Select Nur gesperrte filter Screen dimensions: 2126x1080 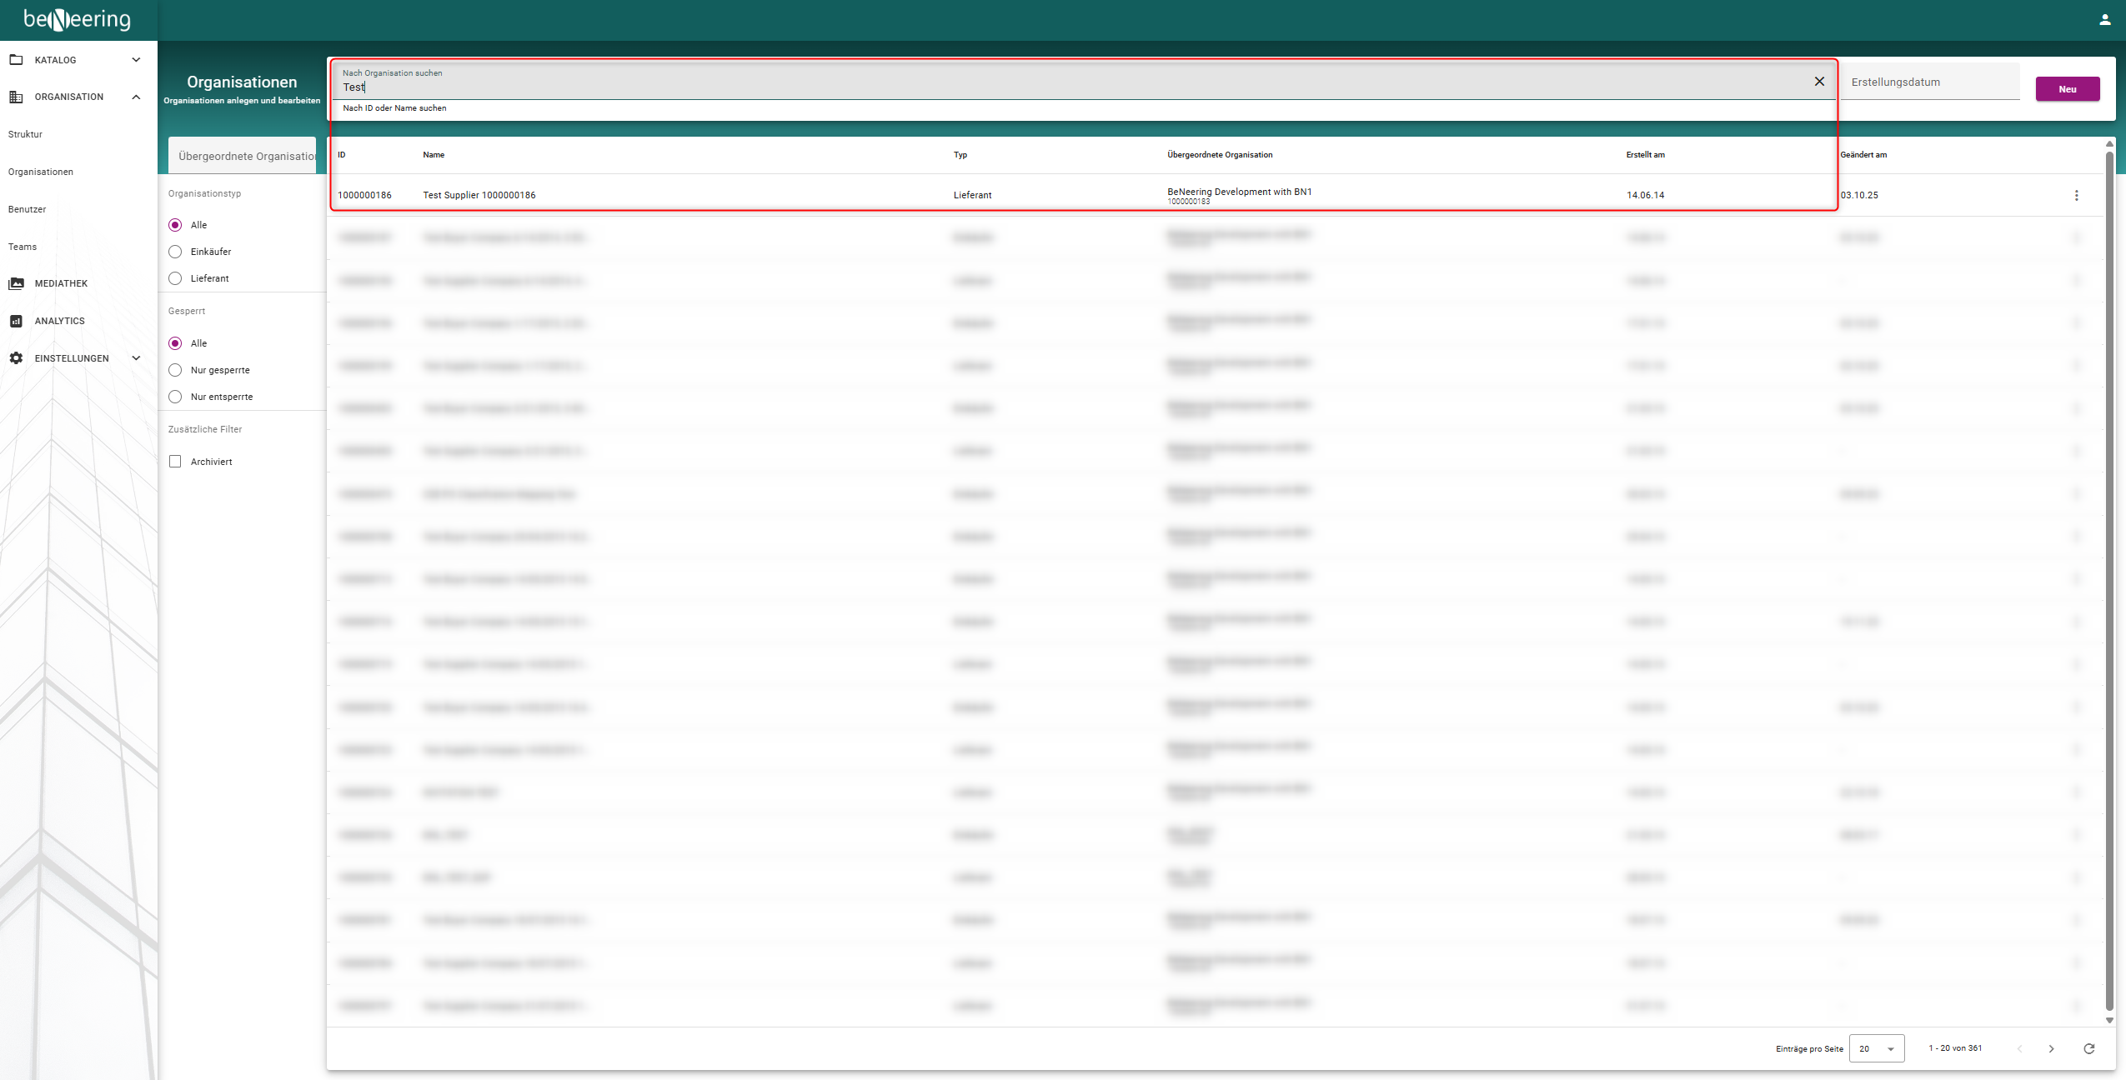pyautogui.click(x=175, y=370)
